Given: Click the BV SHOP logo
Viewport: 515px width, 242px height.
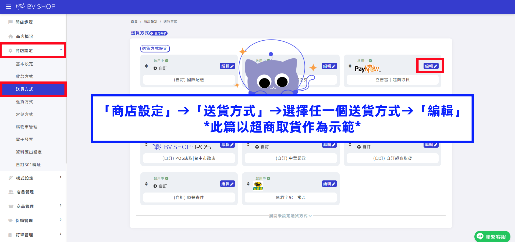Looking at the screenshot, I should pyautogui.click(x=35, y=6).
